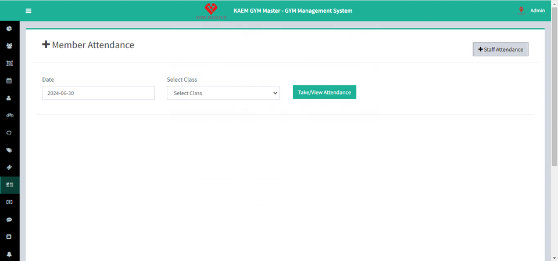Click the calendar icon in sidebar
558x261 pixels.
tap(9, 81)
